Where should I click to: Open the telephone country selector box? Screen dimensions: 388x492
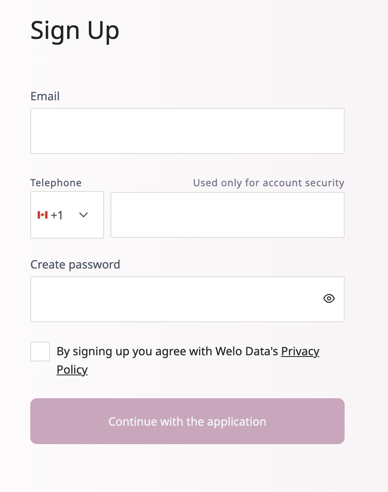click(67, 215)
